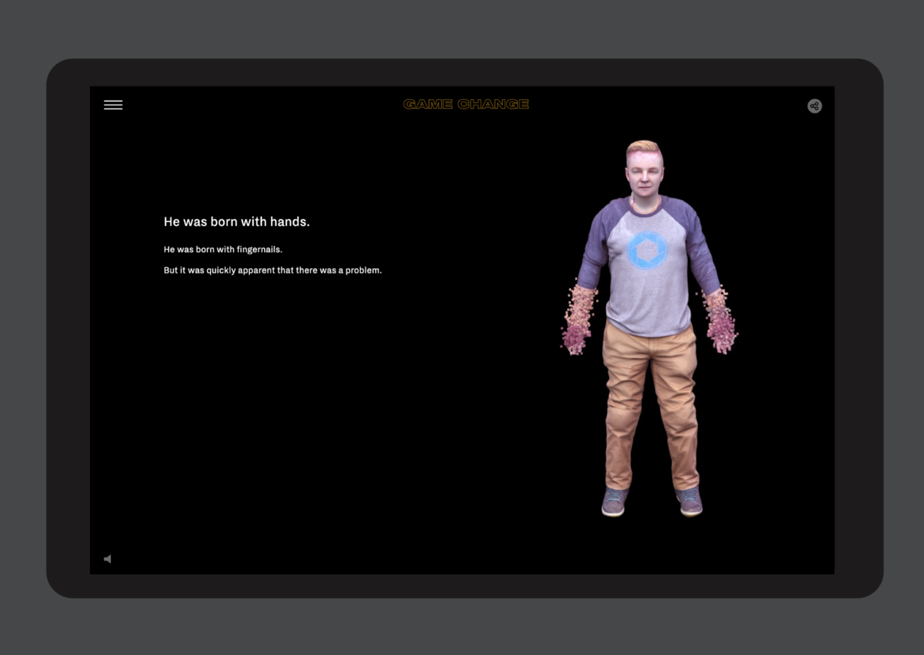Click the word "fingernails" in the text

259,250
